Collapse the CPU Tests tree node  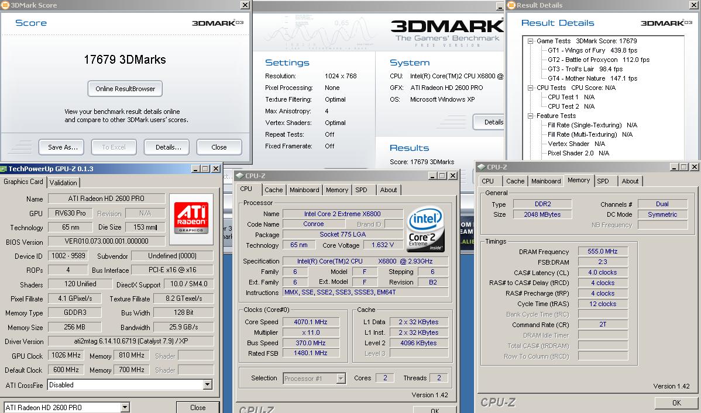tap(530, 88)
